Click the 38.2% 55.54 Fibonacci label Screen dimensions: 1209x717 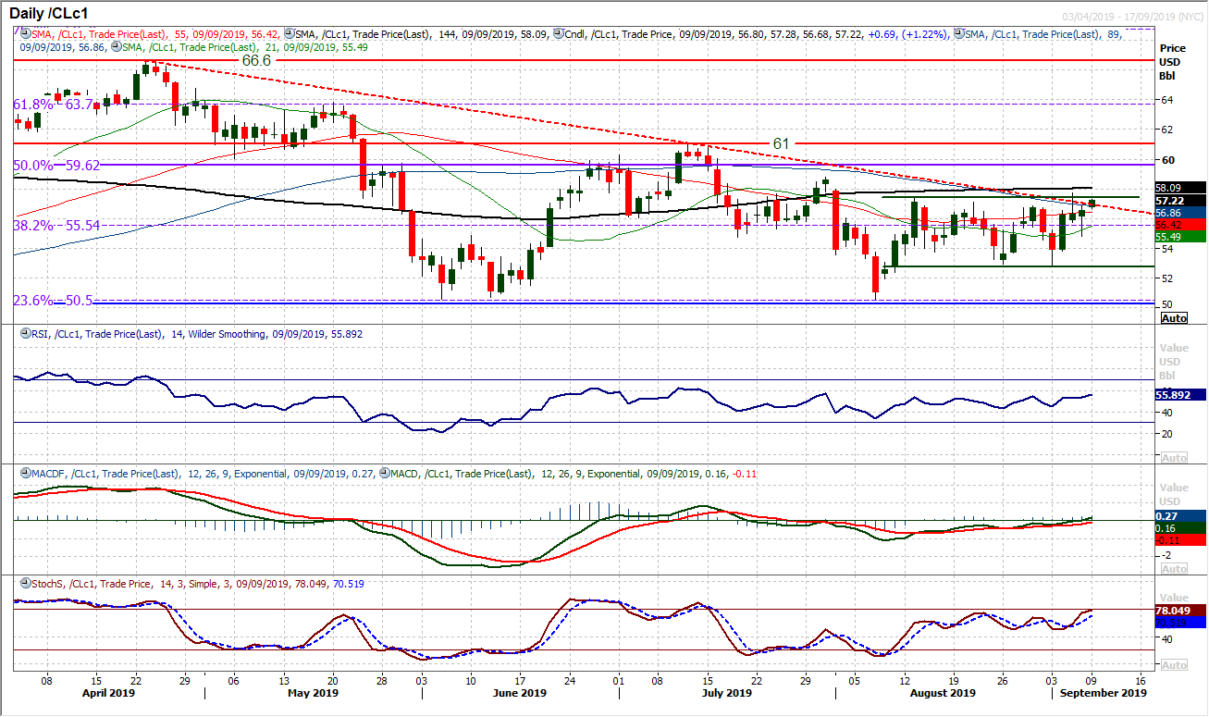pyautogui.click(x=56, y=225)
